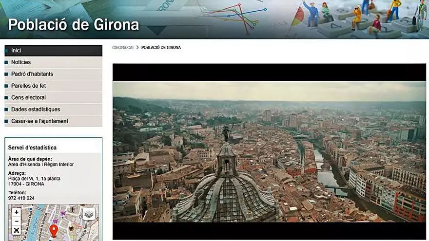Zoom out on the map with minus button
Image resolution: width=429 pixels, height=241 pixels.
[x=17, y=221]
